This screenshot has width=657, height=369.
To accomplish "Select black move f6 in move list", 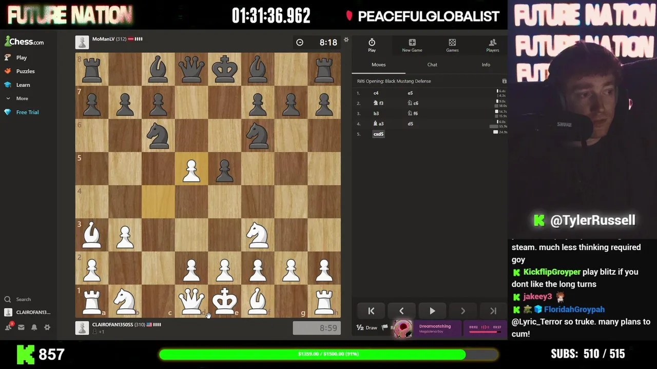I will 413,113.
